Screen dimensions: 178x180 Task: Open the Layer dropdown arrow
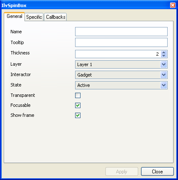(164, 64)
